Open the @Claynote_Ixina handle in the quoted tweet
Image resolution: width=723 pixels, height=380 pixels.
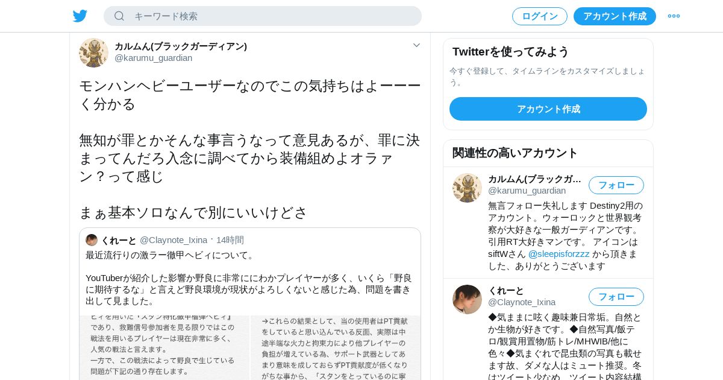[x=174, y=240]
